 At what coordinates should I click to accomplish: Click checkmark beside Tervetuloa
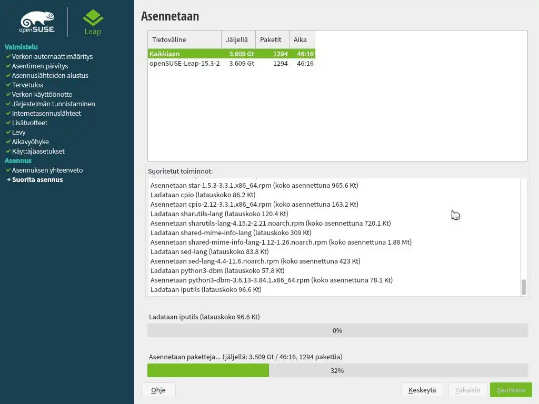[x=8, y=85]
